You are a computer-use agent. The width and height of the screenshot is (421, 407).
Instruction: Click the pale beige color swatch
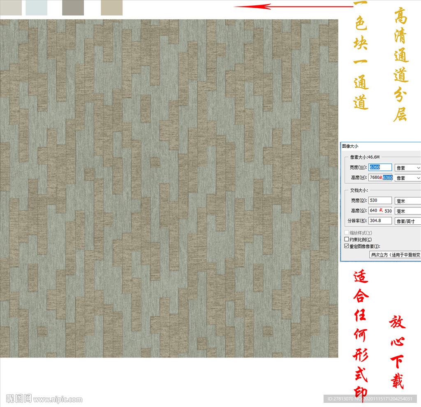tap(11, 7)
